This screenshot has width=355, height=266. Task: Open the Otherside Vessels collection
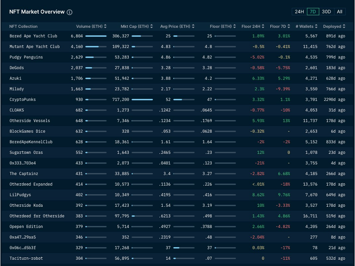(30, 121)
